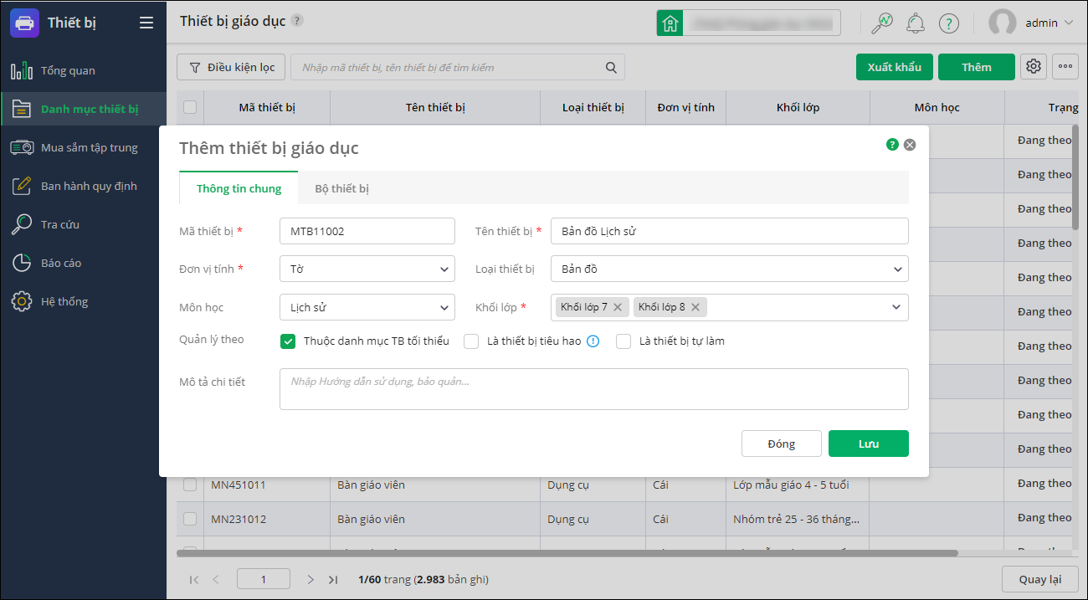1088x600 pixels.
Task: Click the Ban hành quy định pencil icon
Action: pyautogui.click(x=22, y=186)
